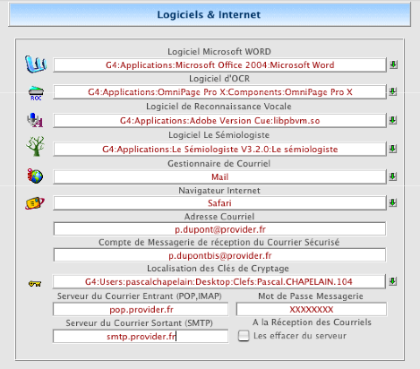Open green arrow chooser for Clés de Cryptage
Screen dimensions: 420x369
point(393,281)
